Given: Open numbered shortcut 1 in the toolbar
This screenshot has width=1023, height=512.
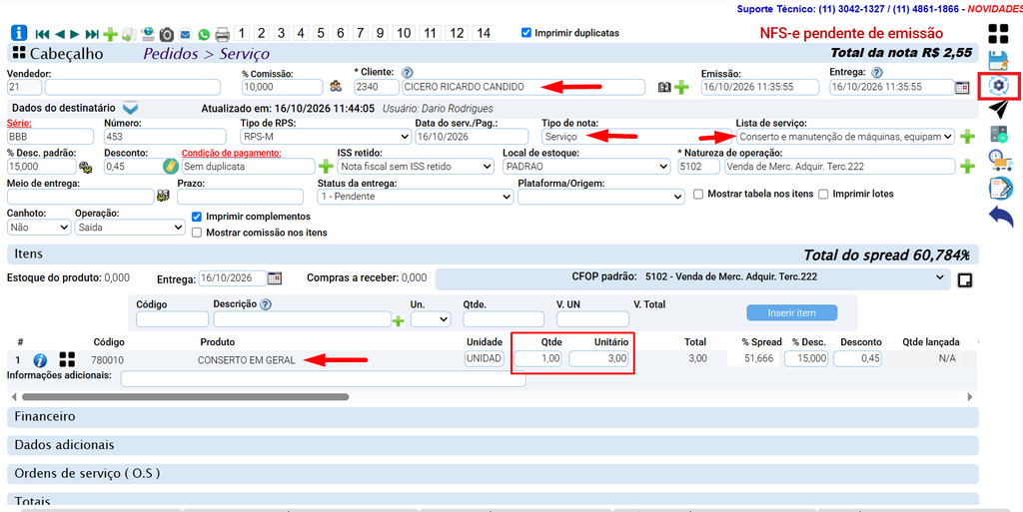Looking at the screenshot, I should coord(242,33).
